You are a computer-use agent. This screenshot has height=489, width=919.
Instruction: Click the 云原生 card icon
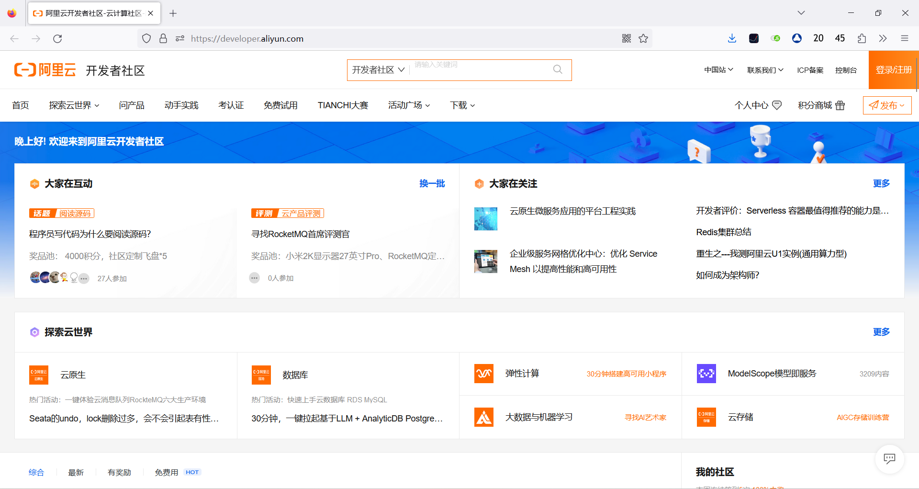tap(39, 375)
